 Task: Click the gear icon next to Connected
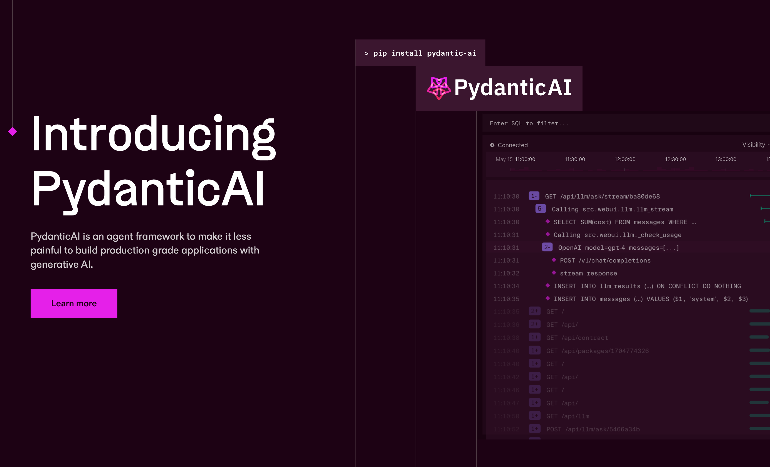pyautogui.click(x=492, y=145)
